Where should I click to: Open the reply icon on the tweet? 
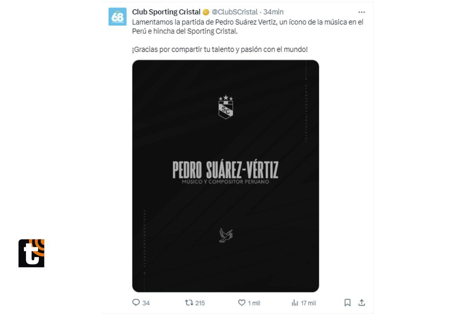pyautogui.click(x=135, y=303)
